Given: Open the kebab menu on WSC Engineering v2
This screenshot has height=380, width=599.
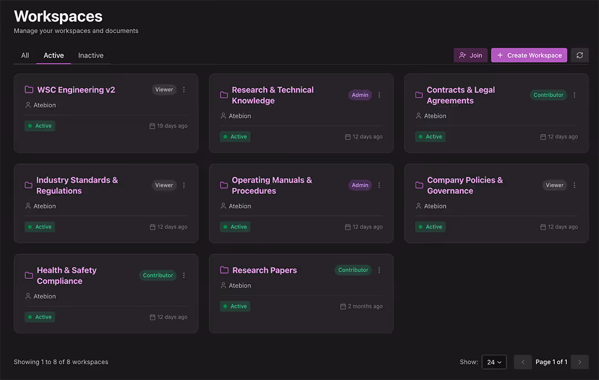Looking at the screenshot, I should 184,89.
